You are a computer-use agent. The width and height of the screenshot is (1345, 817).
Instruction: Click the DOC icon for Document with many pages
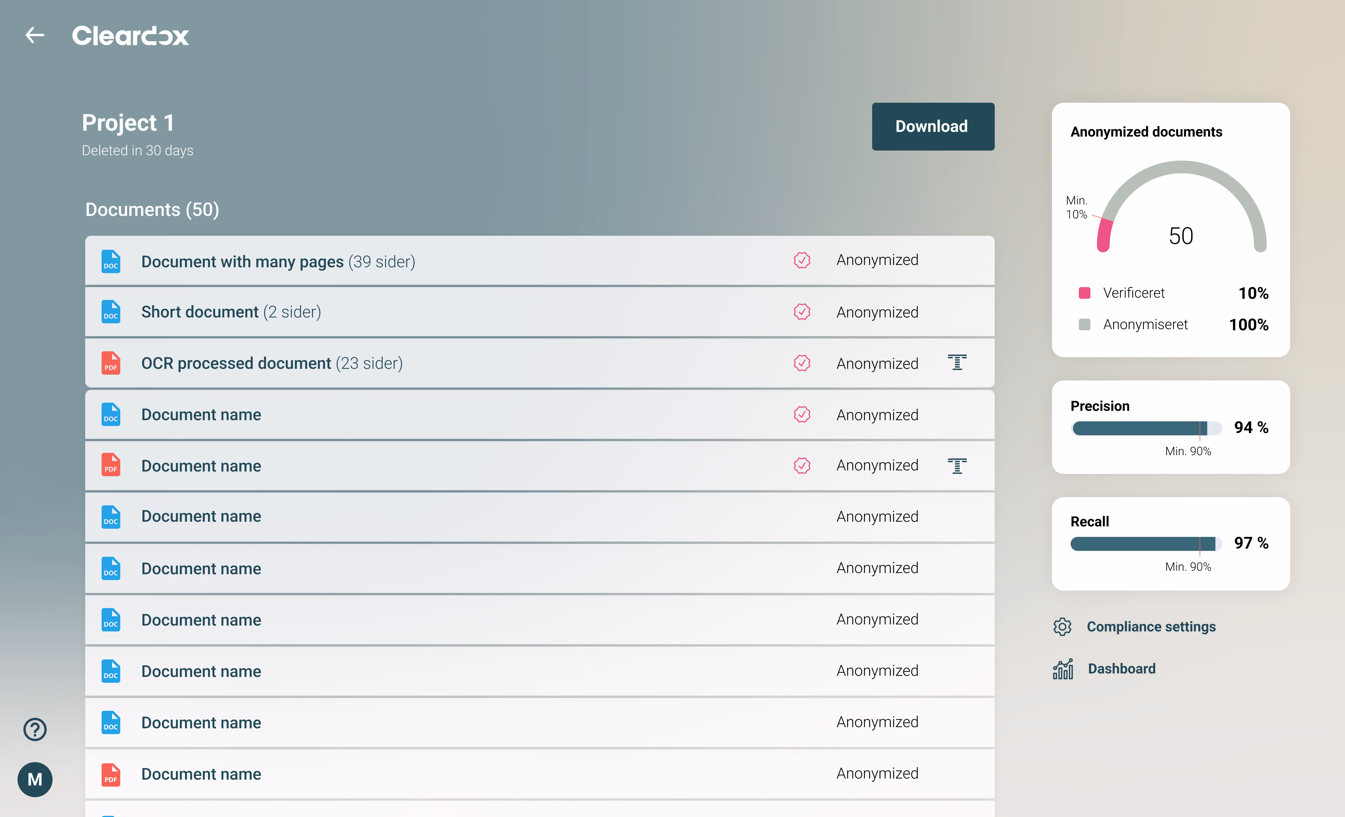111,261
